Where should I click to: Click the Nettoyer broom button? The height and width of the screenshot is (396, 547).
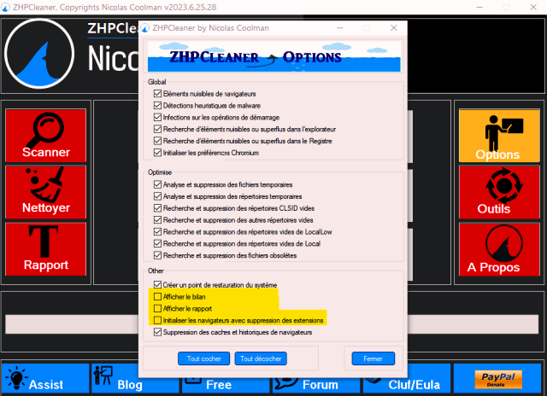[45, 192]
